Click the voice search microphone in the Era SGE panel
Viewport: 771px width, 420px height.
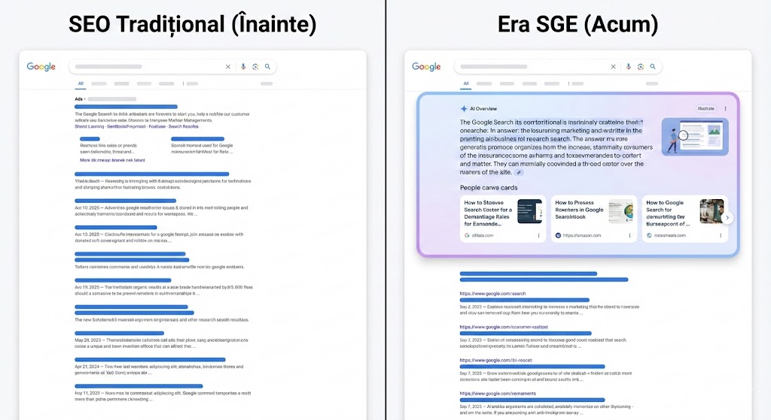point(629,67)
